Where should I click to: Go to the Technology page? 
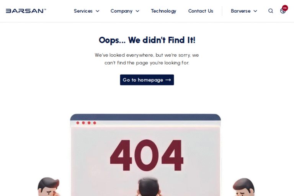pyautogui.click(x=163, y=11)
